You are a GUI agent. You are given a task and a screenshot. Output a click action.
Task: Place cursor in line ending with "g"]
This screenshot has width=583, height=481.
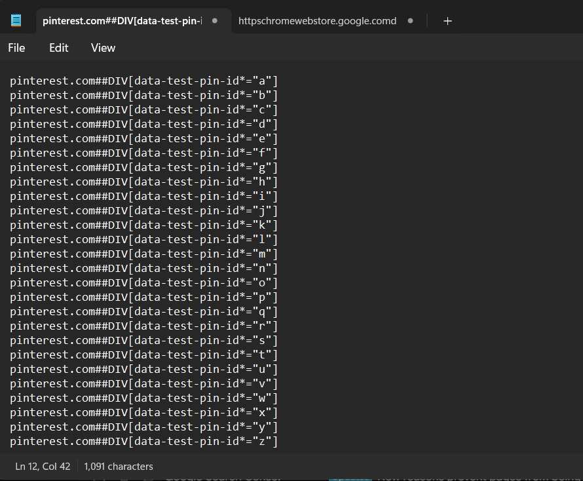pyautogui.click(x=143, y=168)
